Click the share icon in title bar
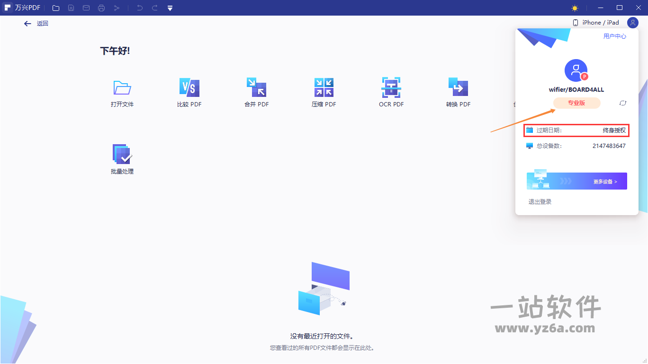 [x=116, y=8]
